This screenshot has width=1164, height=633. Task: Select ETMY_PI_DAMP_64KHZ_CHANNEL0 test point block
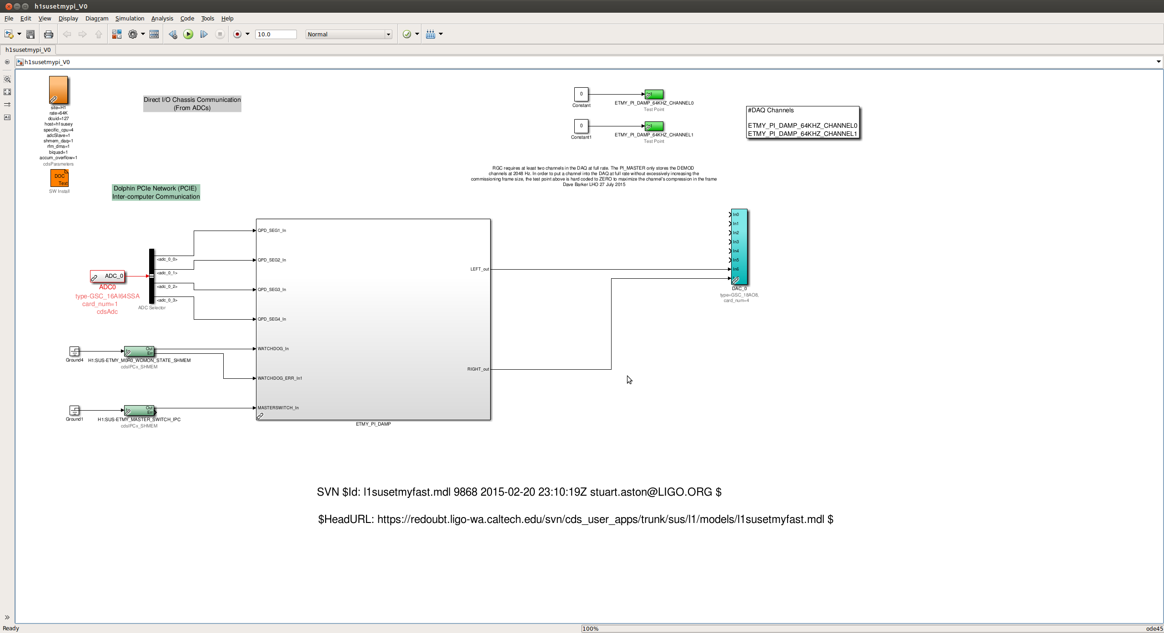(x=654, y=94)
